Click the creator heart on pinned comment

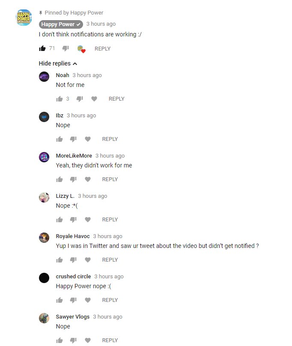click(x=81, y=49)
